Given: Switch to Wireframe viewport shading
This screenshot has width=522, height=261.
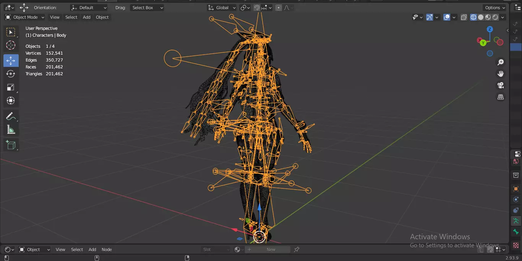Looking at the screenshot, I should point(473,17).
